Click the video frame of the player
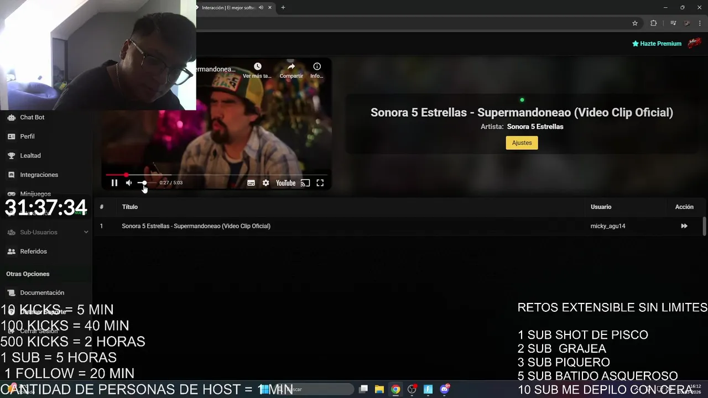708x398 pixels. point(216,124)
